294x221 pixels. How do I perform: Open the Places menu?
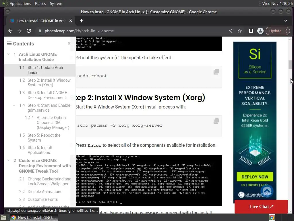(x=40, y=3)
